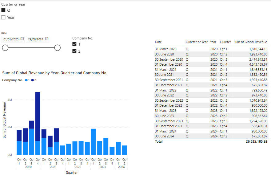Check the Year option checkbox
The height and width of the screenshot is (175, 271).
[3, 17]
